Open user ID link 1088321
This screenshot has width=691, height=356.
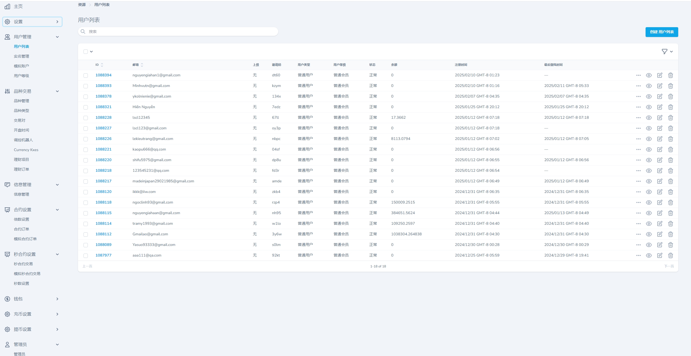(103, 107)
